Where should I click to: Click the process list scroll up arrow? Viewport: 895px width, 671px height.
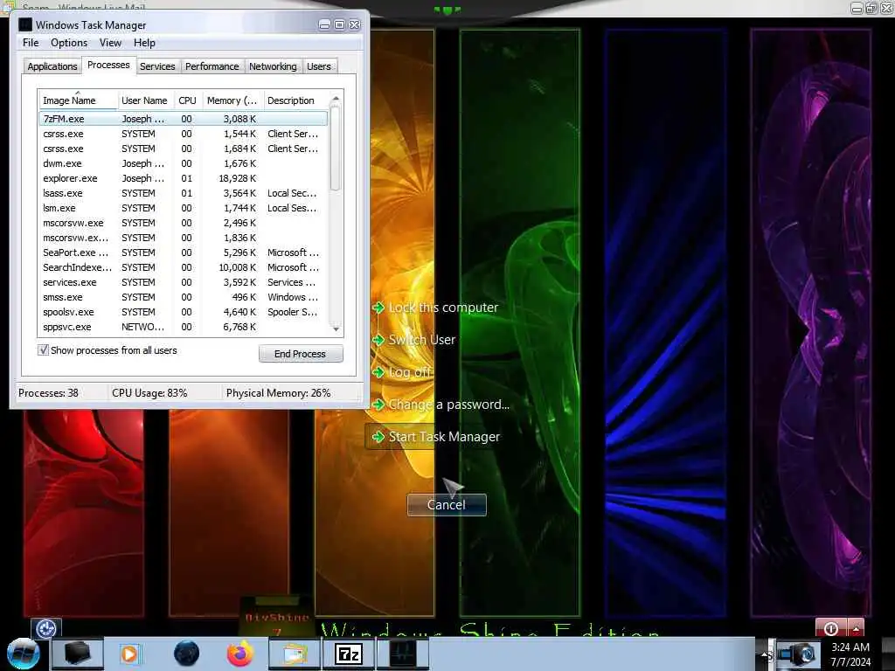click(x=336, y=99)
